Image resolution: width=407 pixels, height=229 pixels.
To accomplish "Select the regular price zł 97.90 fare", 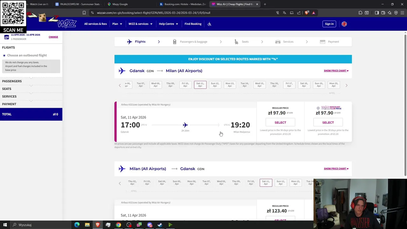I will click(x=280, y=122).
